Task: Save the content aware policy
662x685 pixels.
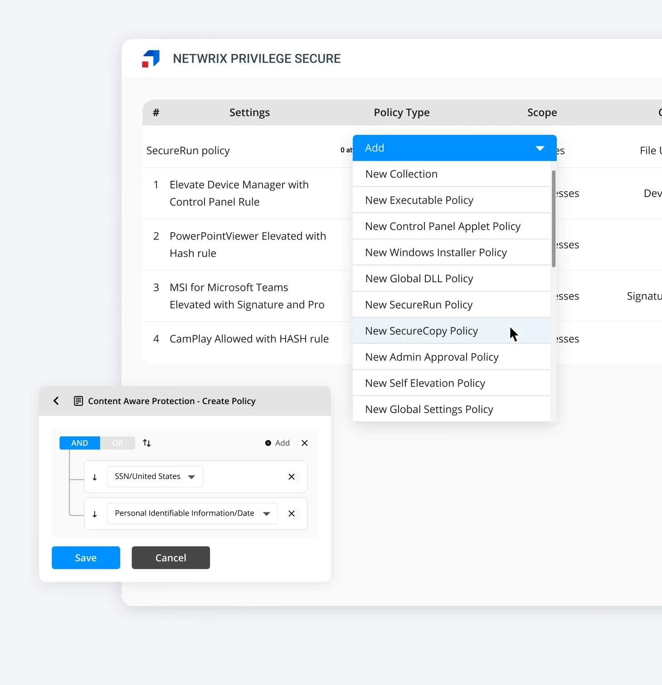Action: (x=86, y=558)
